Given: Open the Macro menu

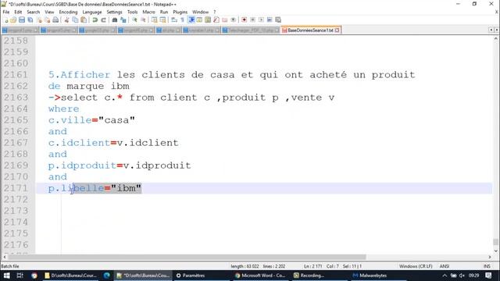Looking at the screenshot, I should pos(148,12).
